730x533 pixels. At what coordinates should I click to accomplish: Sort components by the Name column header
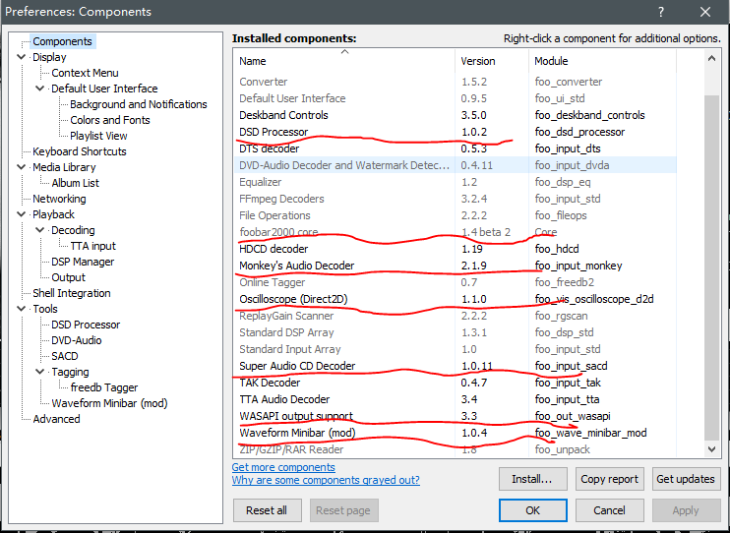coord(344,61)
